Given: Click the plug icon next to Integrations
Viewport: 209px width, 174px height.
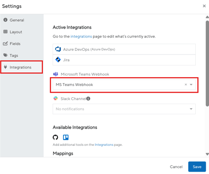Looking at the screenshot, I should coord(6,67).
